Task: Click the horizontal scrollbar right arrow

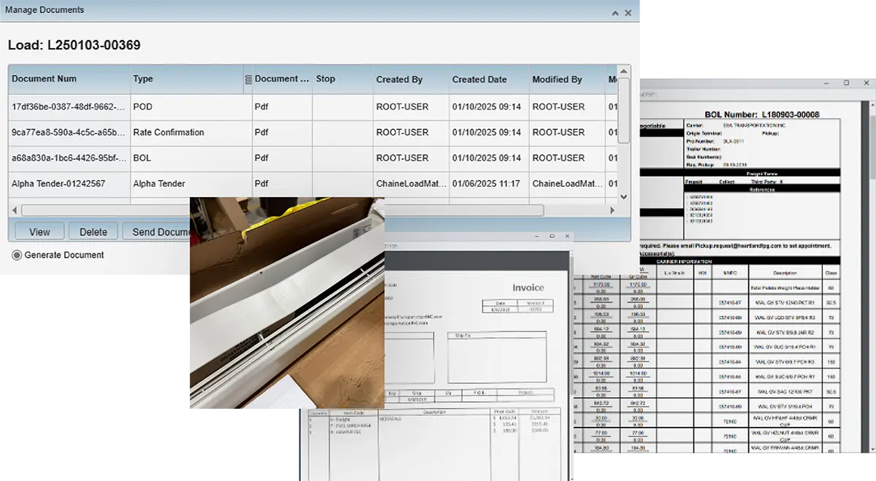Action: pos(612,210)
